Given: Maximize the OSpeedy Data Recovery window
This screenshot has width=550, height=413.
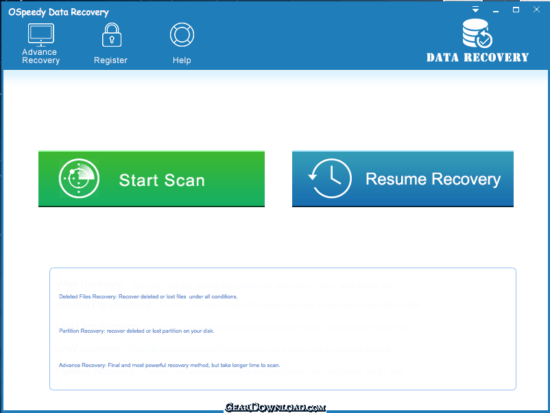Looking at the screenshot, I should tap(516, 10).
